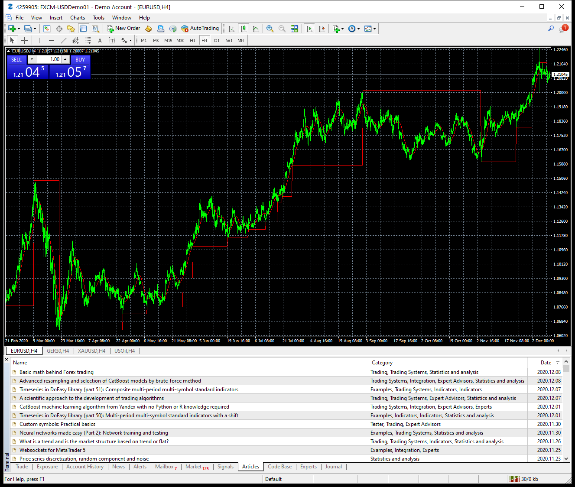Open the volume dropdown beside SELL
The width and height of the screenshot is (575, 487).
tap(32, 59)
